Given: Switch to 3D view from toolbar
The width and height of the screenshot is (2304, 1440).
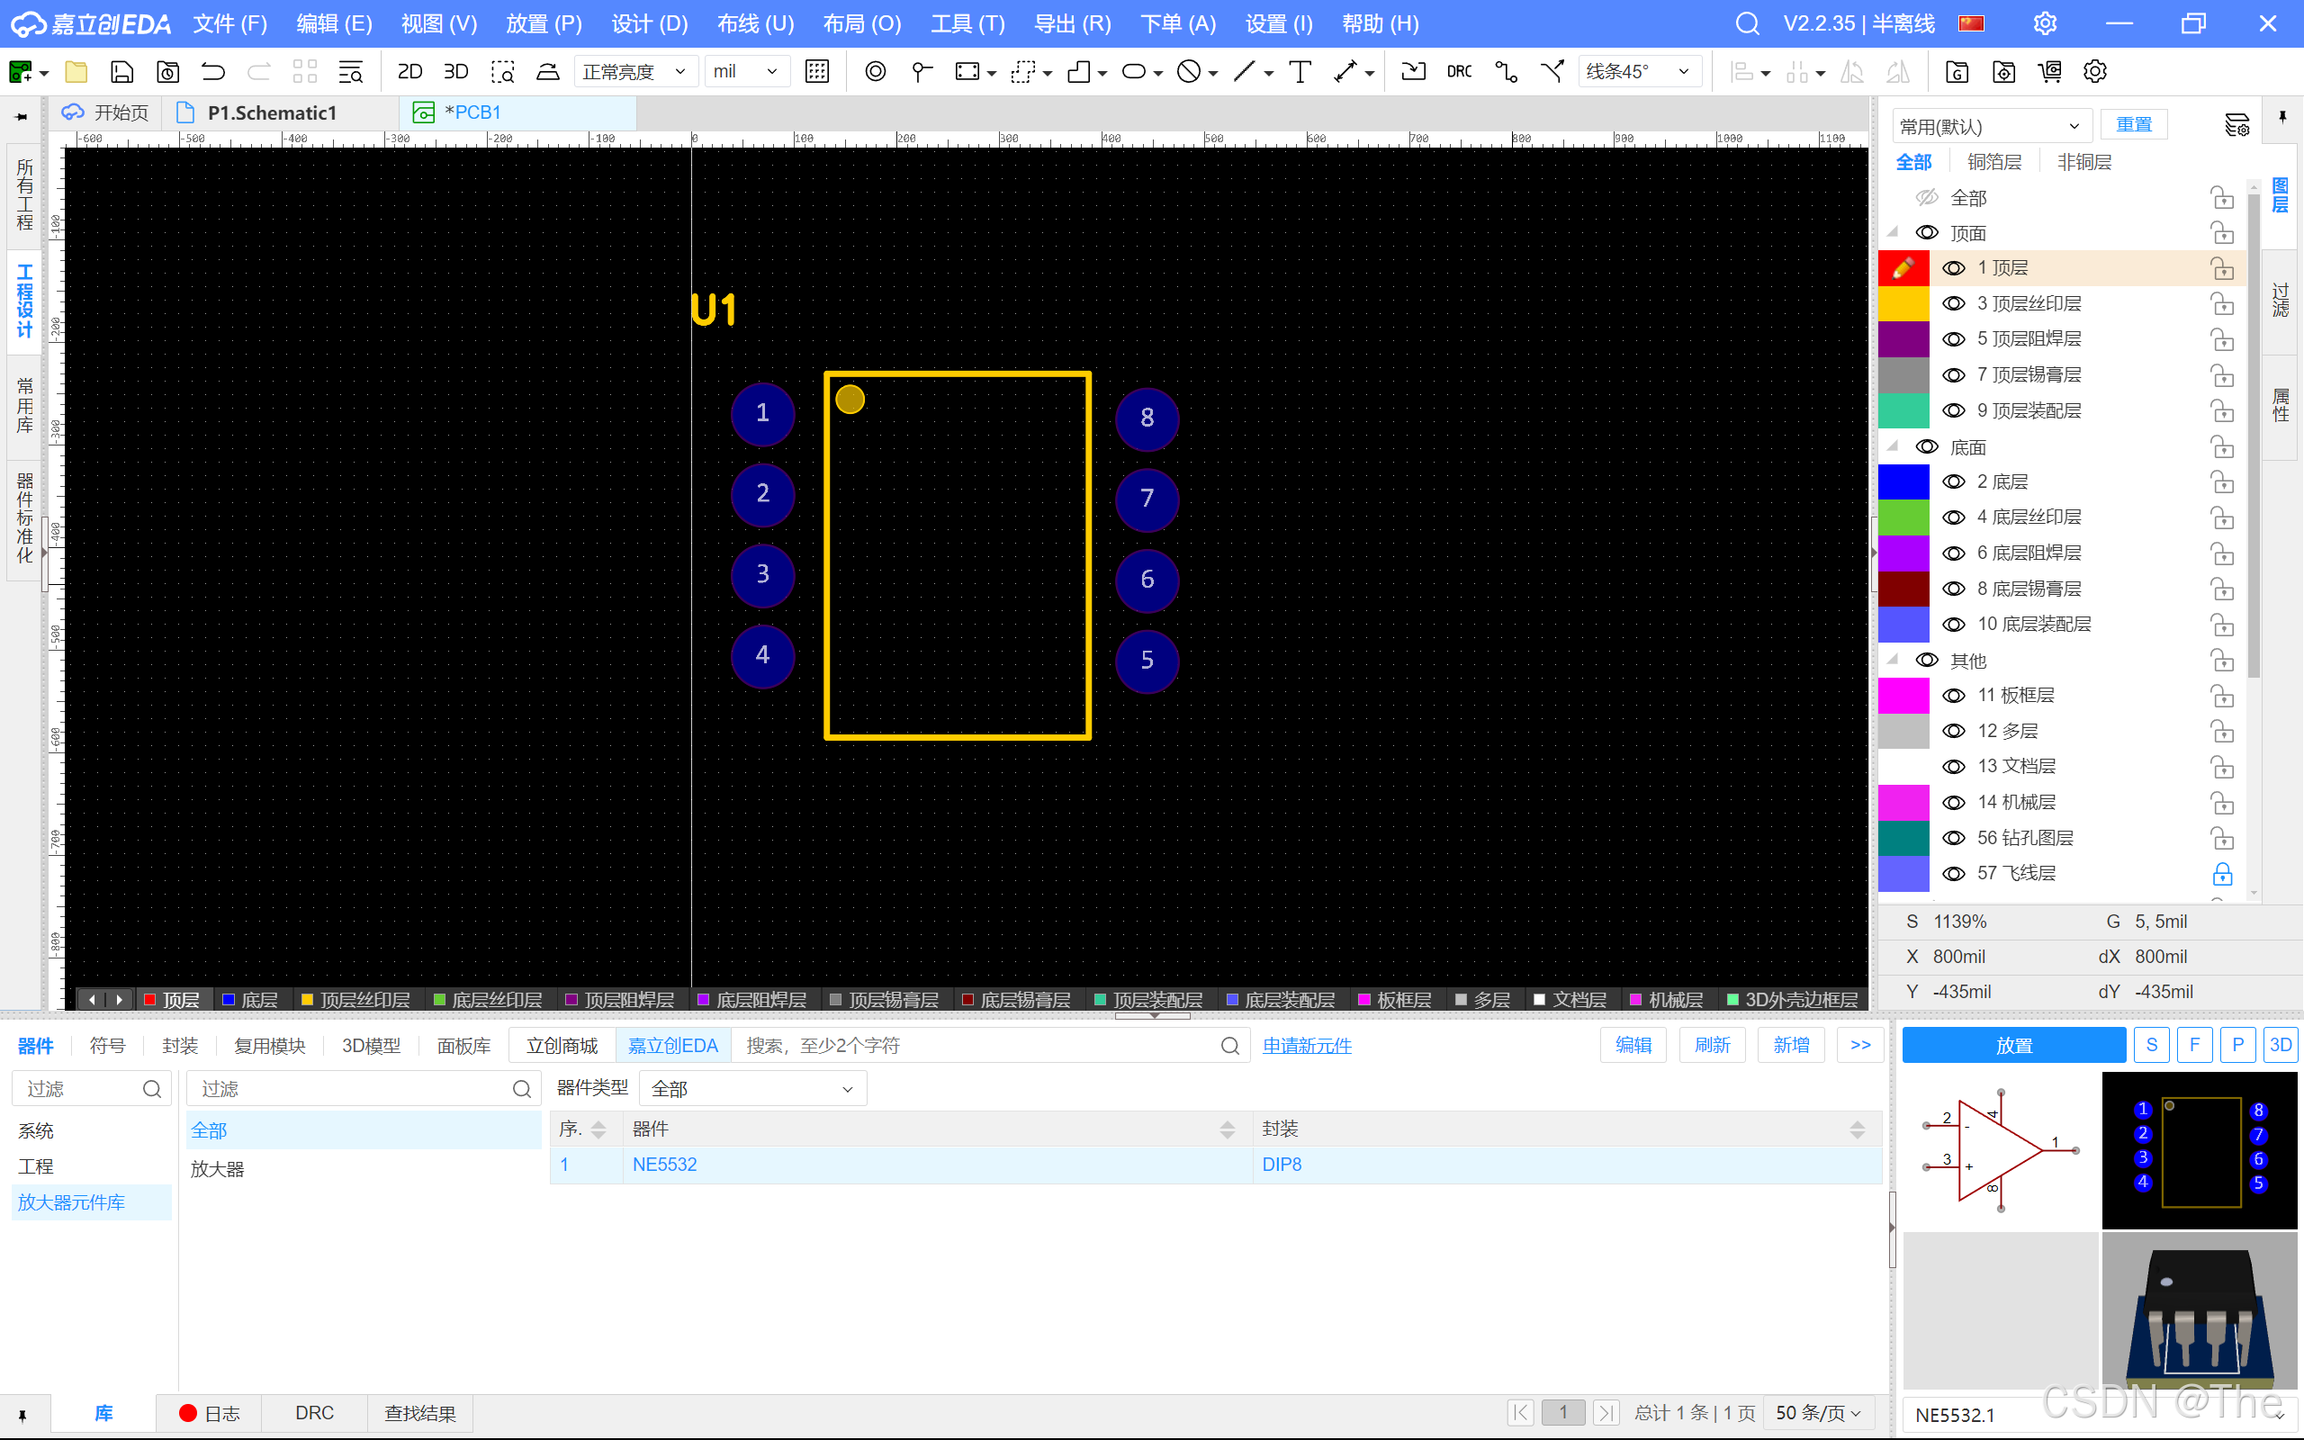Looking at the screenshot, I should (x=456, y=71).
